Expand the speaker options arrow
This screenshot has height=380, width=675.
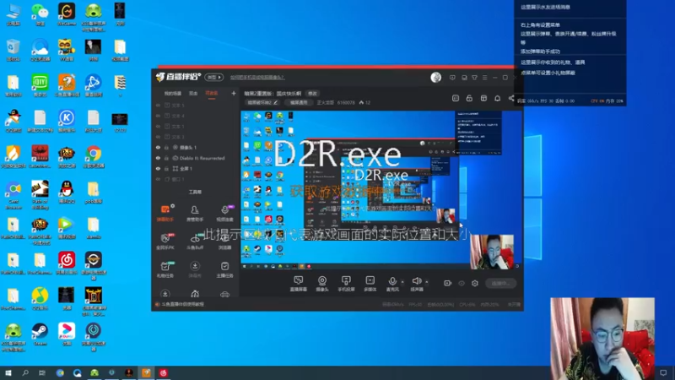(427, 282)
